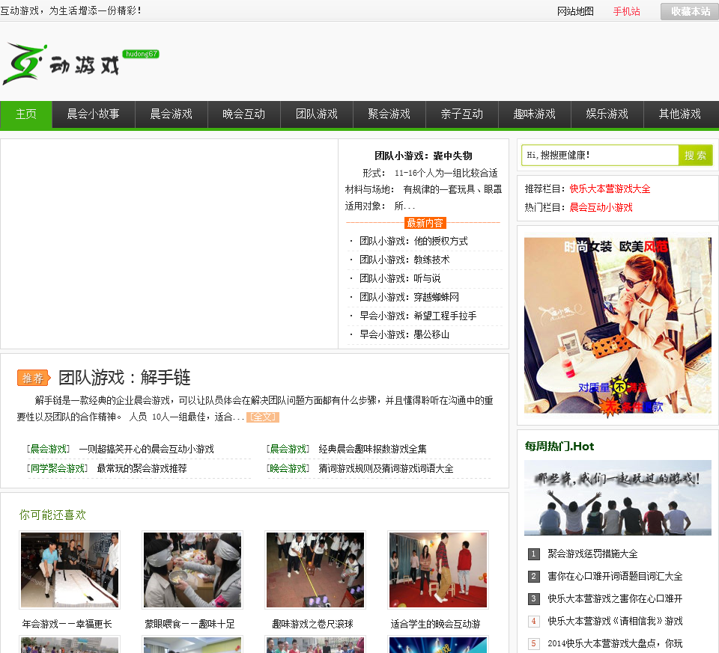
Task: Open 最常玩的聚会游戏推荐
Action: click(142, 468)
